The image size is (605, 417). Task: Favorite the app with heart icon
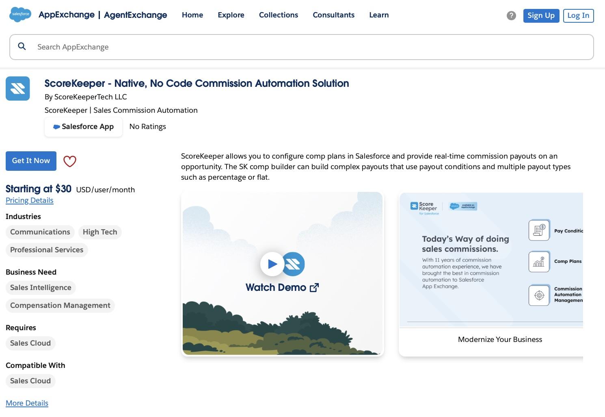tap(70, 161)
